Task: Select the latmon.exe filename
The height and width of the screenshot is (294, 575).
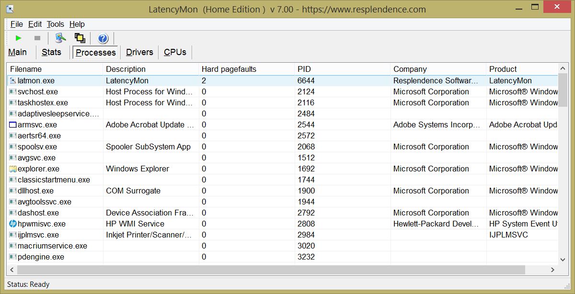Action: point(36,81)
